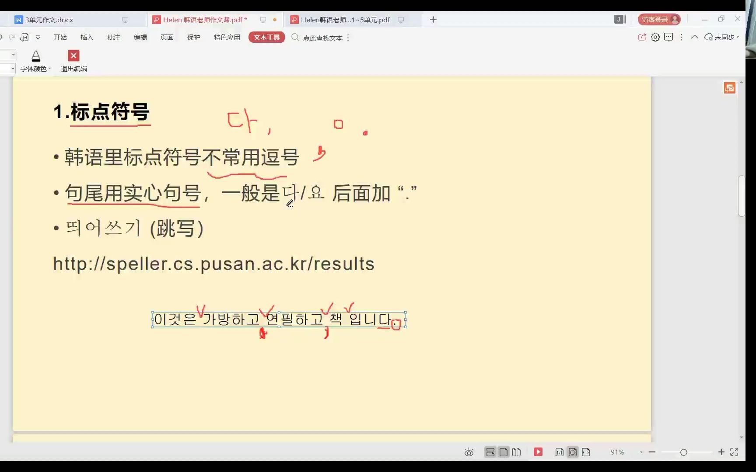The image size is (756, 472).
Task: Select fit-page zoom mode
Action: [572, 452]
